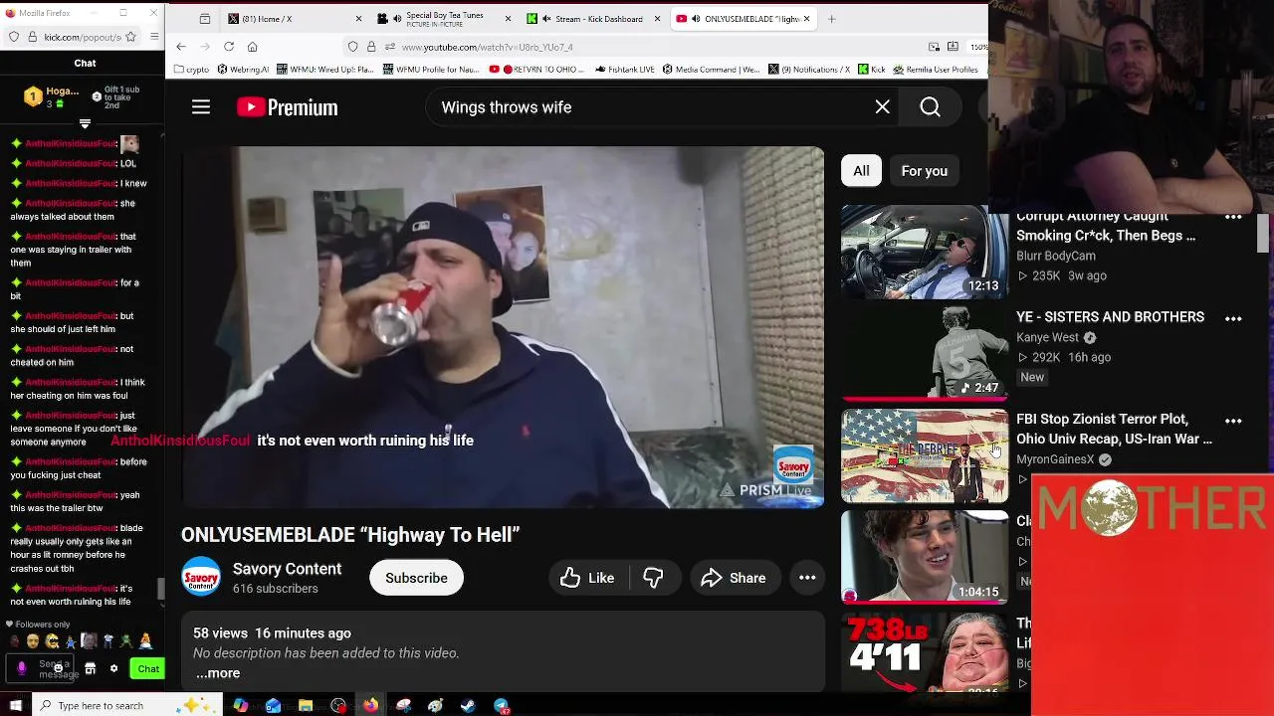Viewport: 1274px width, 716px height.
Task: Open Copilot from the taskbar
Action: point(240,706)
